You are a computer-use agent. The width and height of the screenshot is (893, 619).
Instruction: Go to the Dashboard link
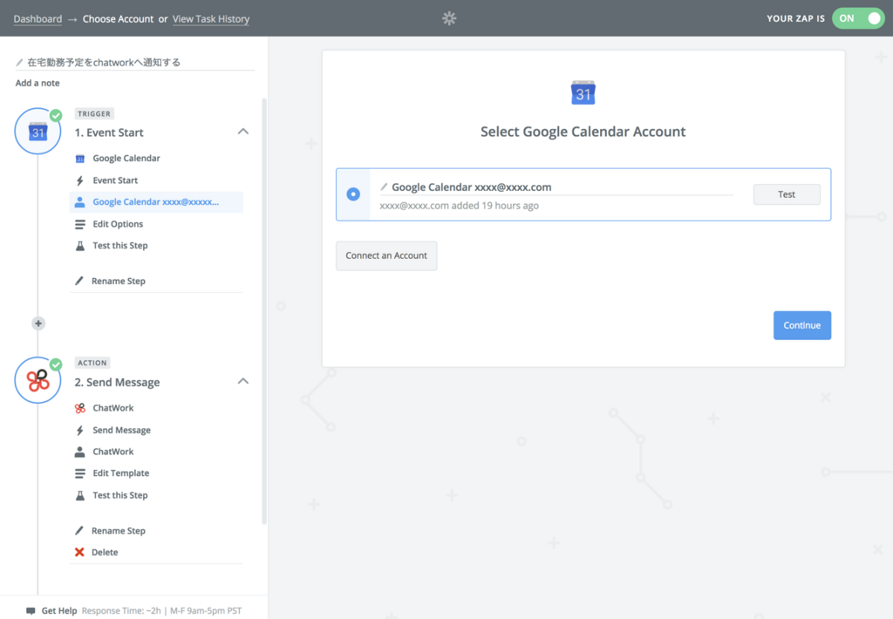coord(37,19)
